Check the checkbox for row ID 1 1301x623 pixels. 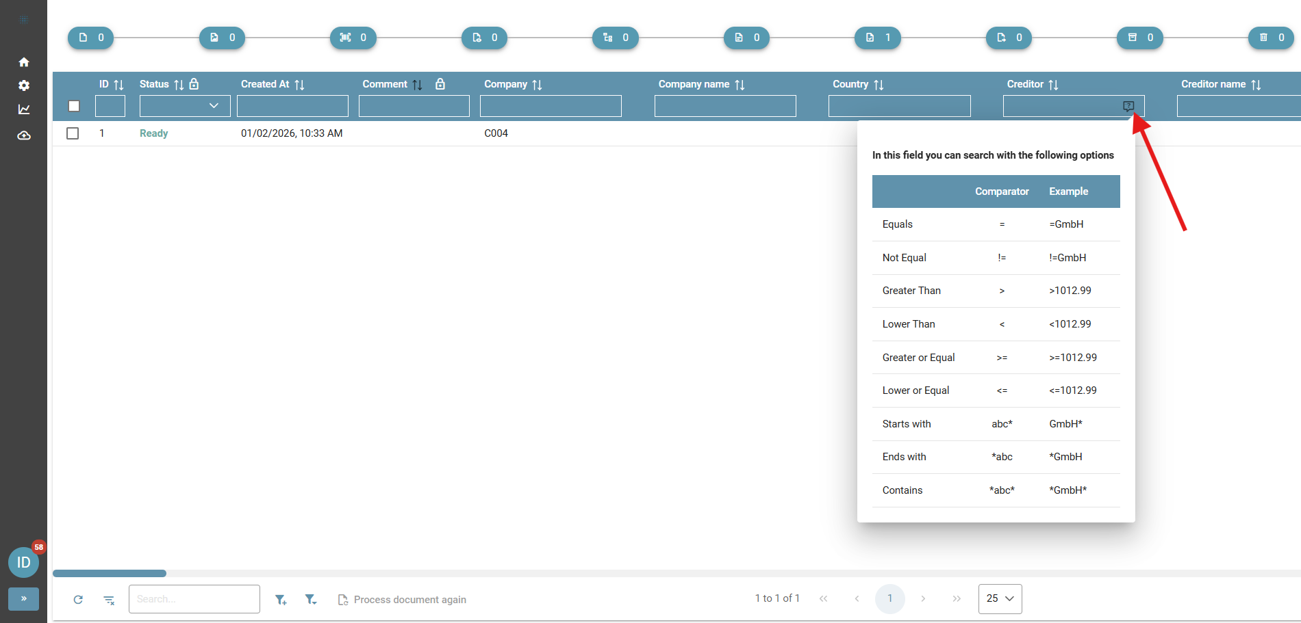pos(73,133)
